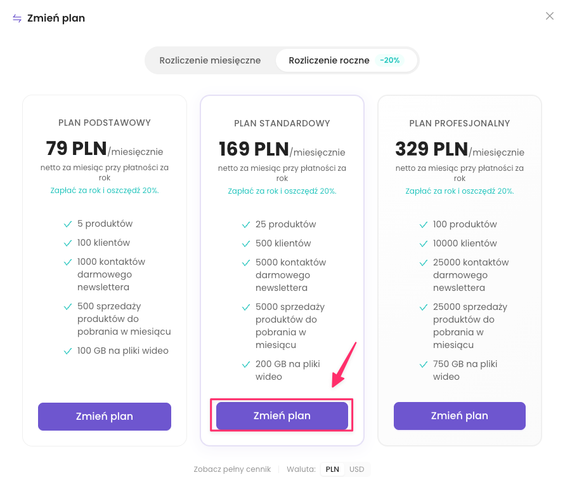Close the Zmień plan dialog
Viewport: 565px width, 503px height.
(550, 17)
